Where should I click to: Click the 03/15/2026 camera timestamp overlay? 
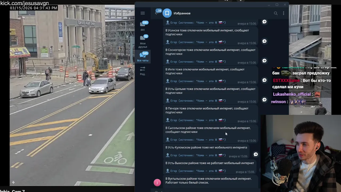[x=34, y=8]
